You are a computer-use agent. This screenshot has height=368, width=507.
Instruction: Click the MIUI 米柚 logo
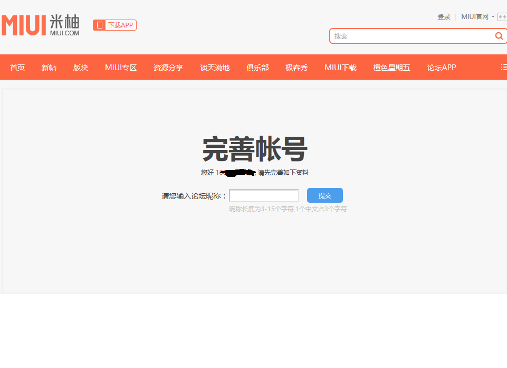click(x=40, y=25)
